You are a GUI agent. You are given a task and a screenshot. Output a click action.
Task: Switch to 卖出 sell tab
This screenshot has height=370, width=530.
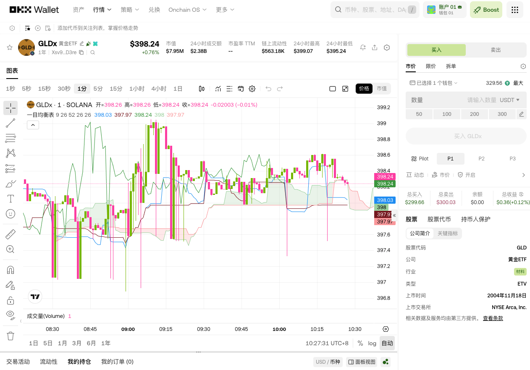[496, 50]
